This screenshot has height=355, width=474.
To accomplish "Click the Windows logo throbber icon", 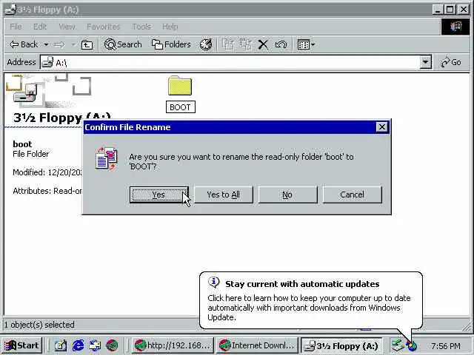I will pos(455,27).
